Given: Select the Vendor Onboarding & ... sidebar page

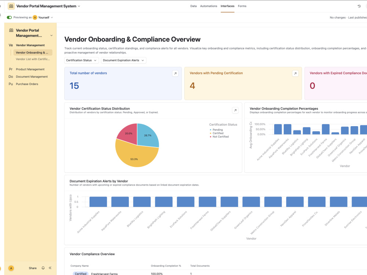Looking at the screenshot, I should 33,52.
